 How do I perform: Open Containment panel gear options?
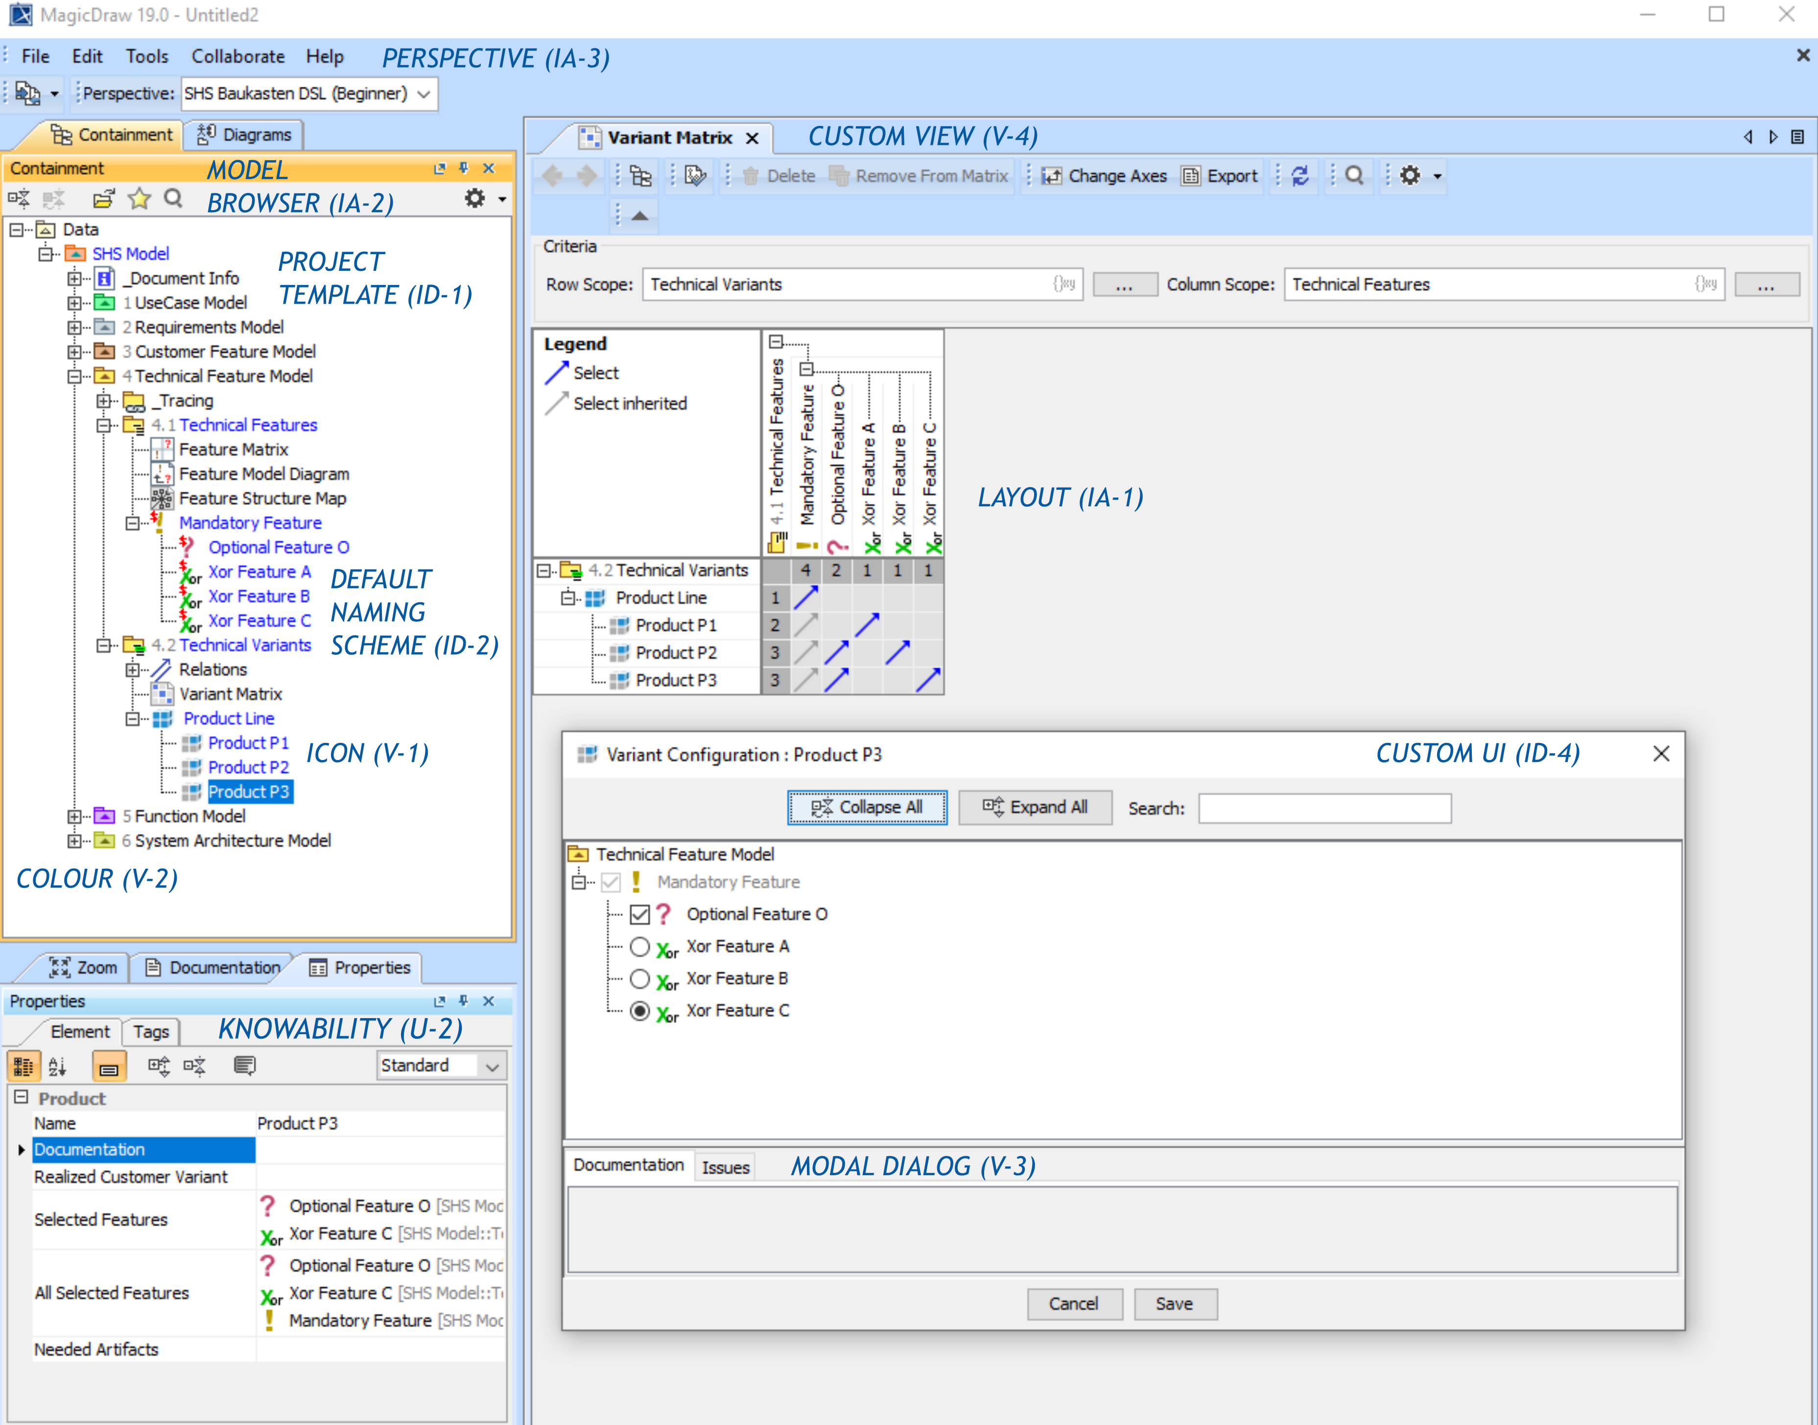pyautogui.click(x=475, y=198)
